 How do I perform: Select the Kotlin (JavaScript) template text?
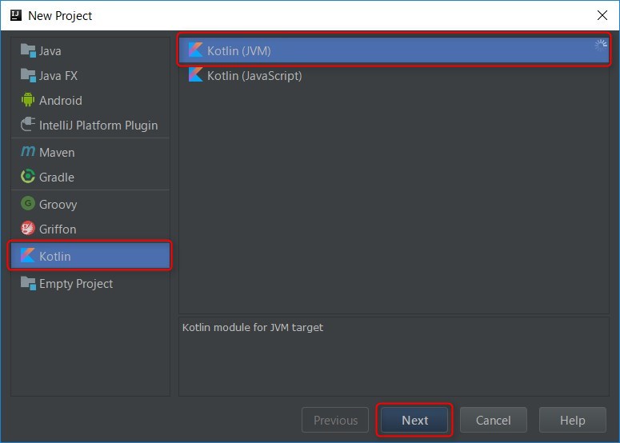254,76
